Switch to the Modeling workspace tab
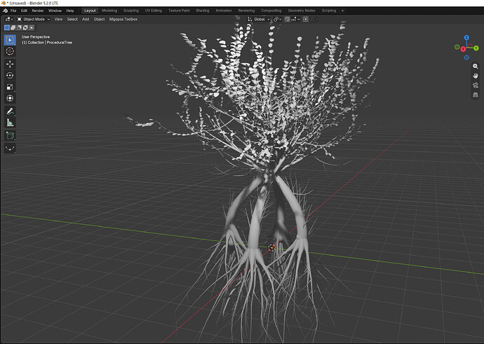Viewport: 484px width, 344px height. [x=109, y=11]
